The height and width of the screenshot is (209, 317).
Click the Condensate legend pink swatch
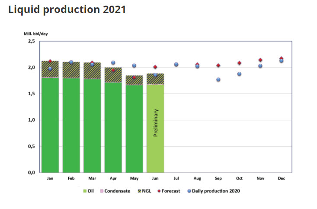point(102,190)
